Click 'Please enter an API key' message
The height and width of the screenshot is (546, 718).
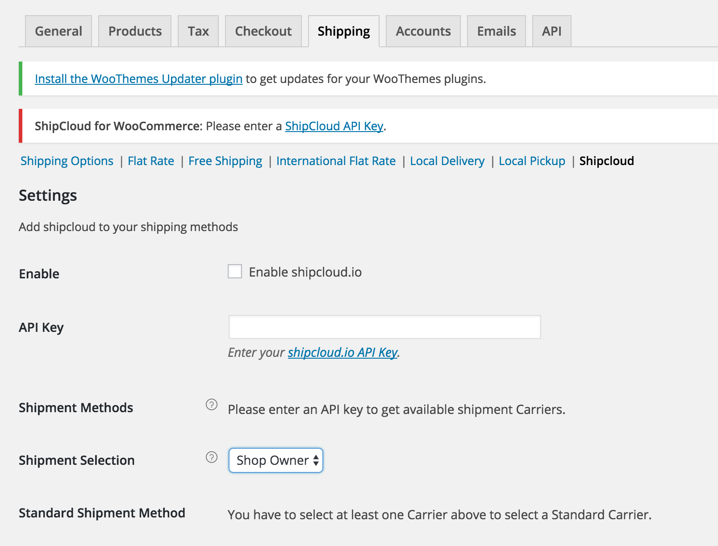(x=397, y=409)
